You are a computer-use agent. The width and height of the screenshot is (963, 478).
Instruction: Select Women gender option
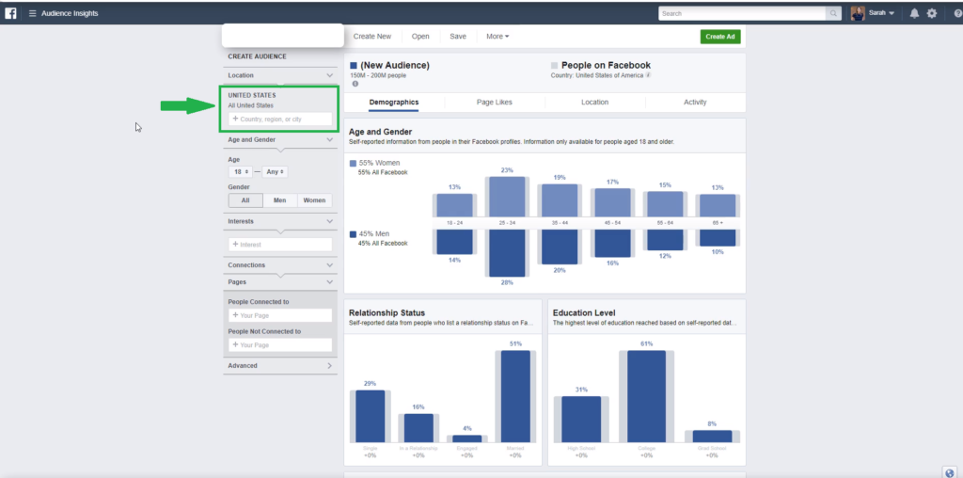coord(314,200)
